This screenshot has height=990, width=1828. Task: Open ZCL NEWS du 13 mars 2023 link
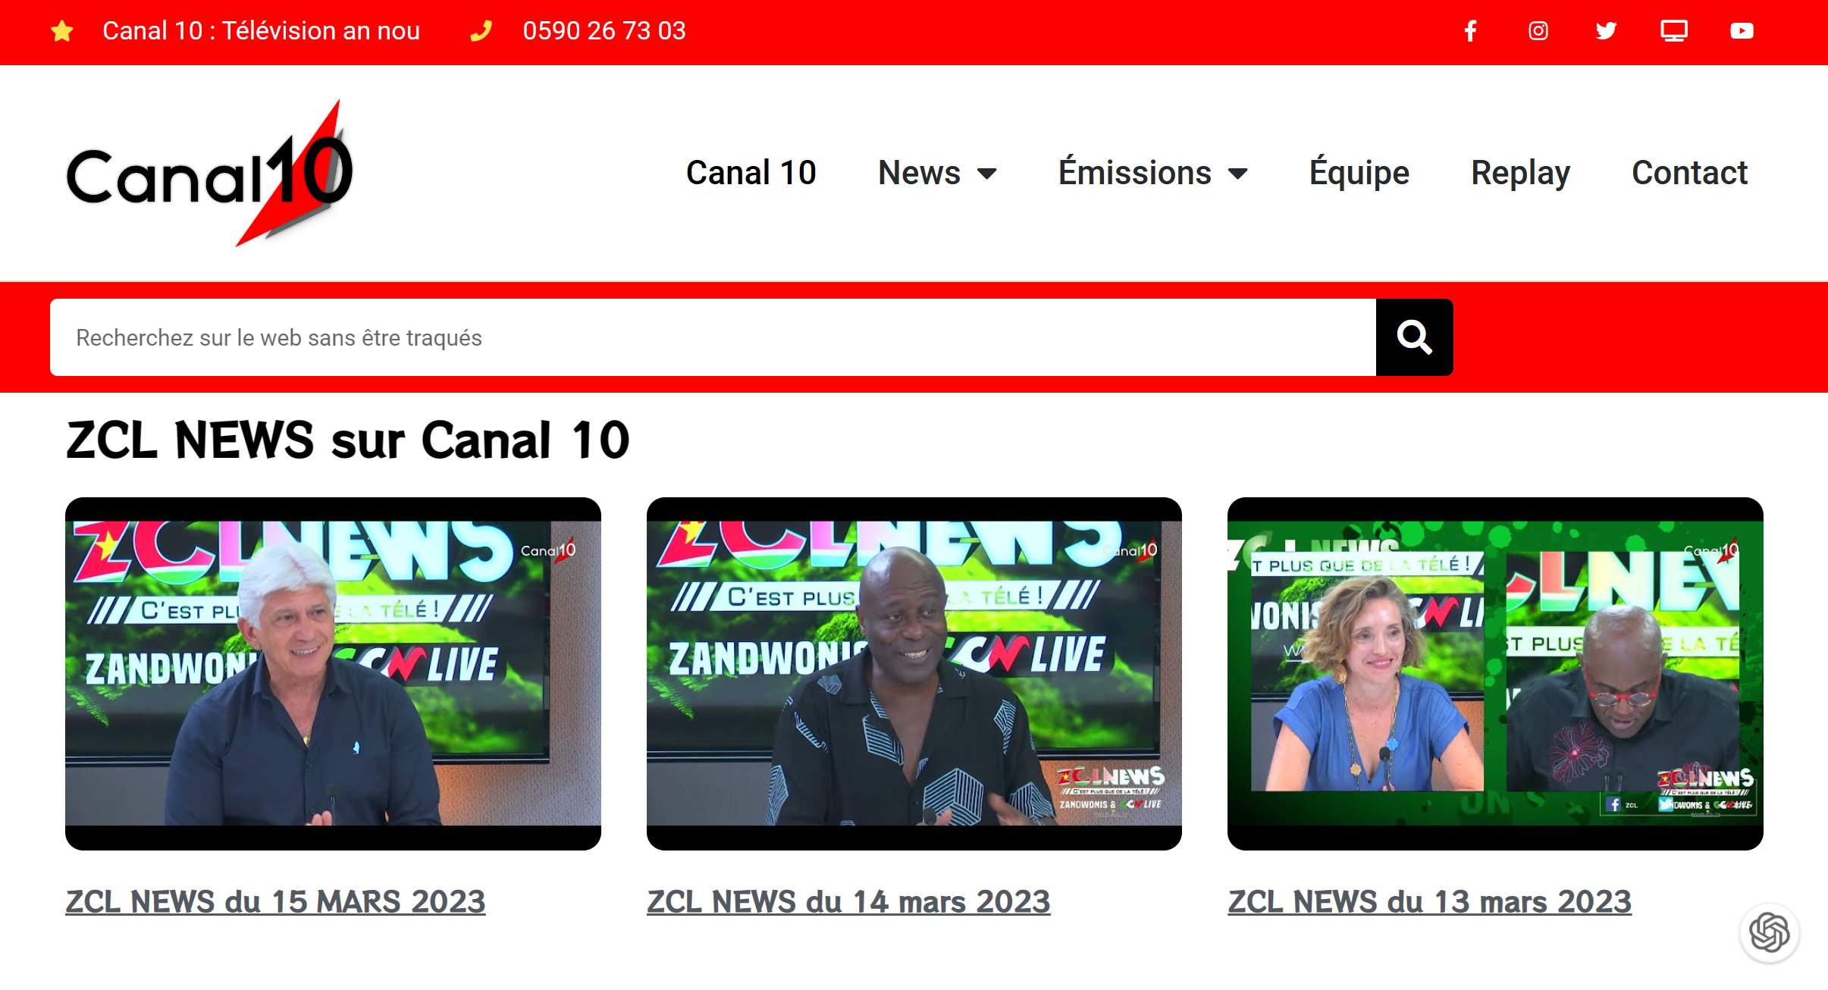(1429, 902)
